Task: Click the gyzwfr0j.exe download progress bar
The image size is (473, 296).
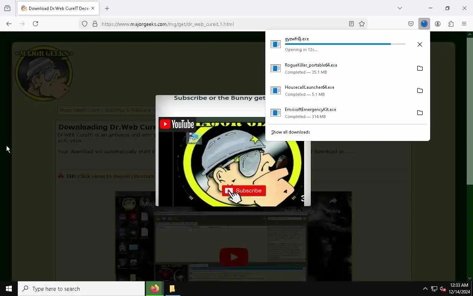Action: click(x=345, y=44)
